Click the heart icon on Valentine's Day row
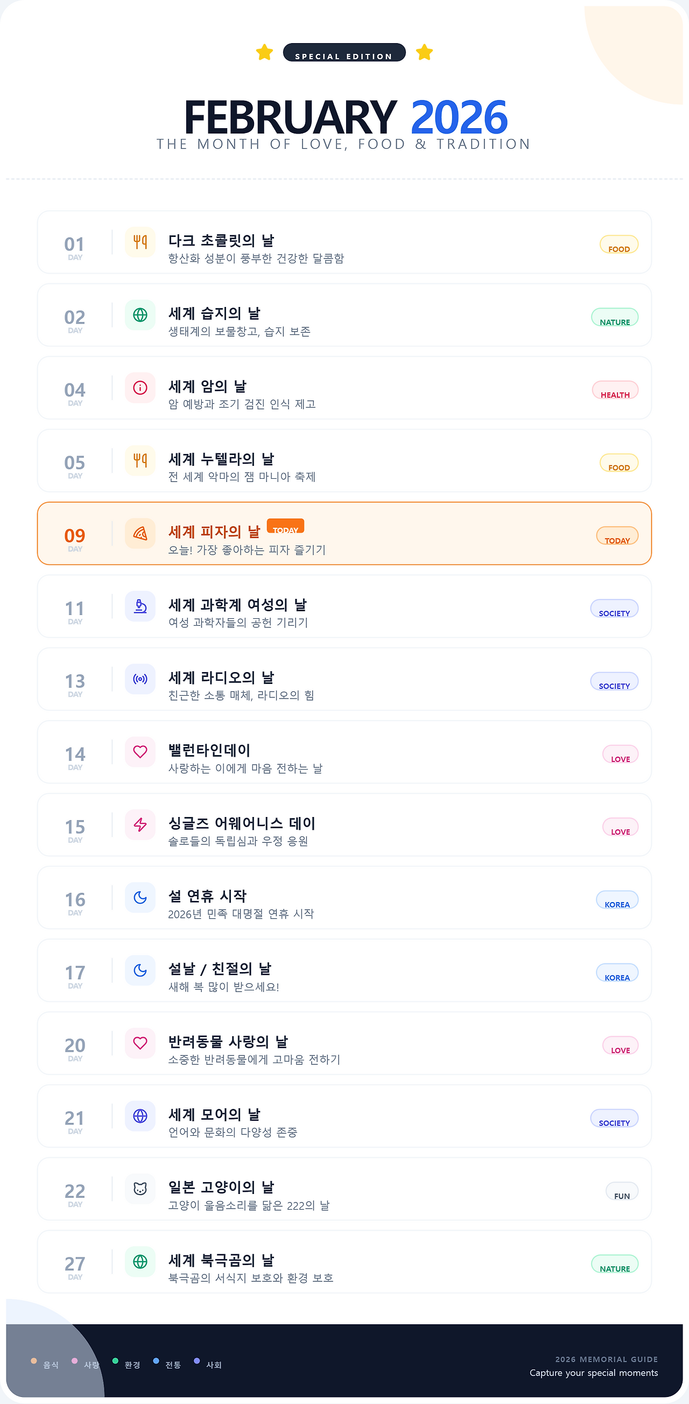Screen dimensions: 689x1404 pos(140,752)
